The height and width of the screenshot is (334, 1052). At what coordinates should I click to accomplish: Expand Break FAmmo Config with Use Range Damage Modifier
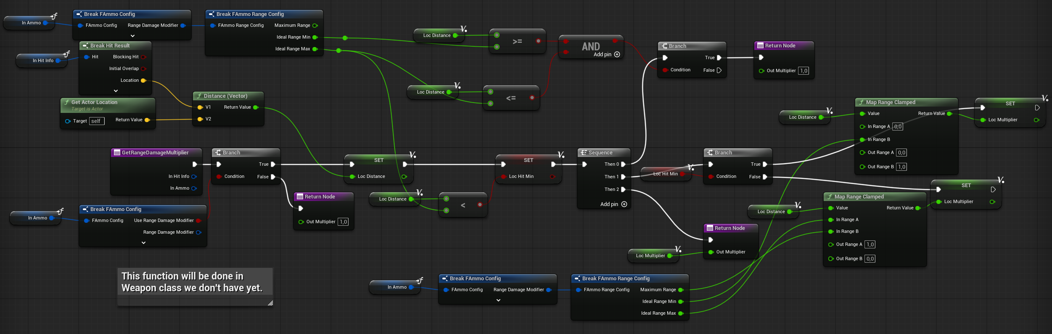(x=143, y=243)
